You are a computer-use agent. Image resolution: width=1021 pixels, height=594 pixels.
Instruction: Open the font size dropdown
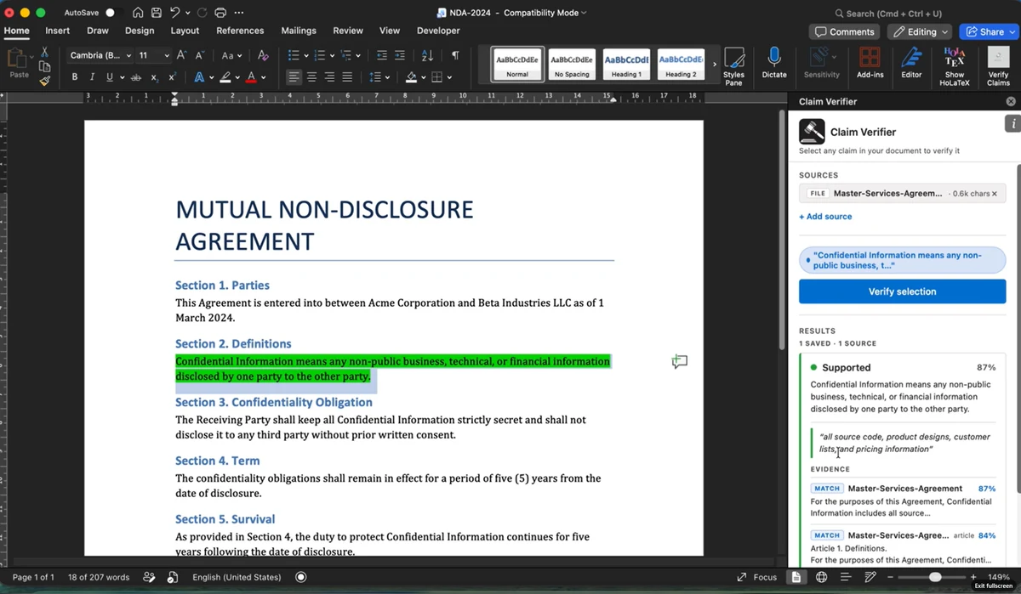(x=165, y=55)
